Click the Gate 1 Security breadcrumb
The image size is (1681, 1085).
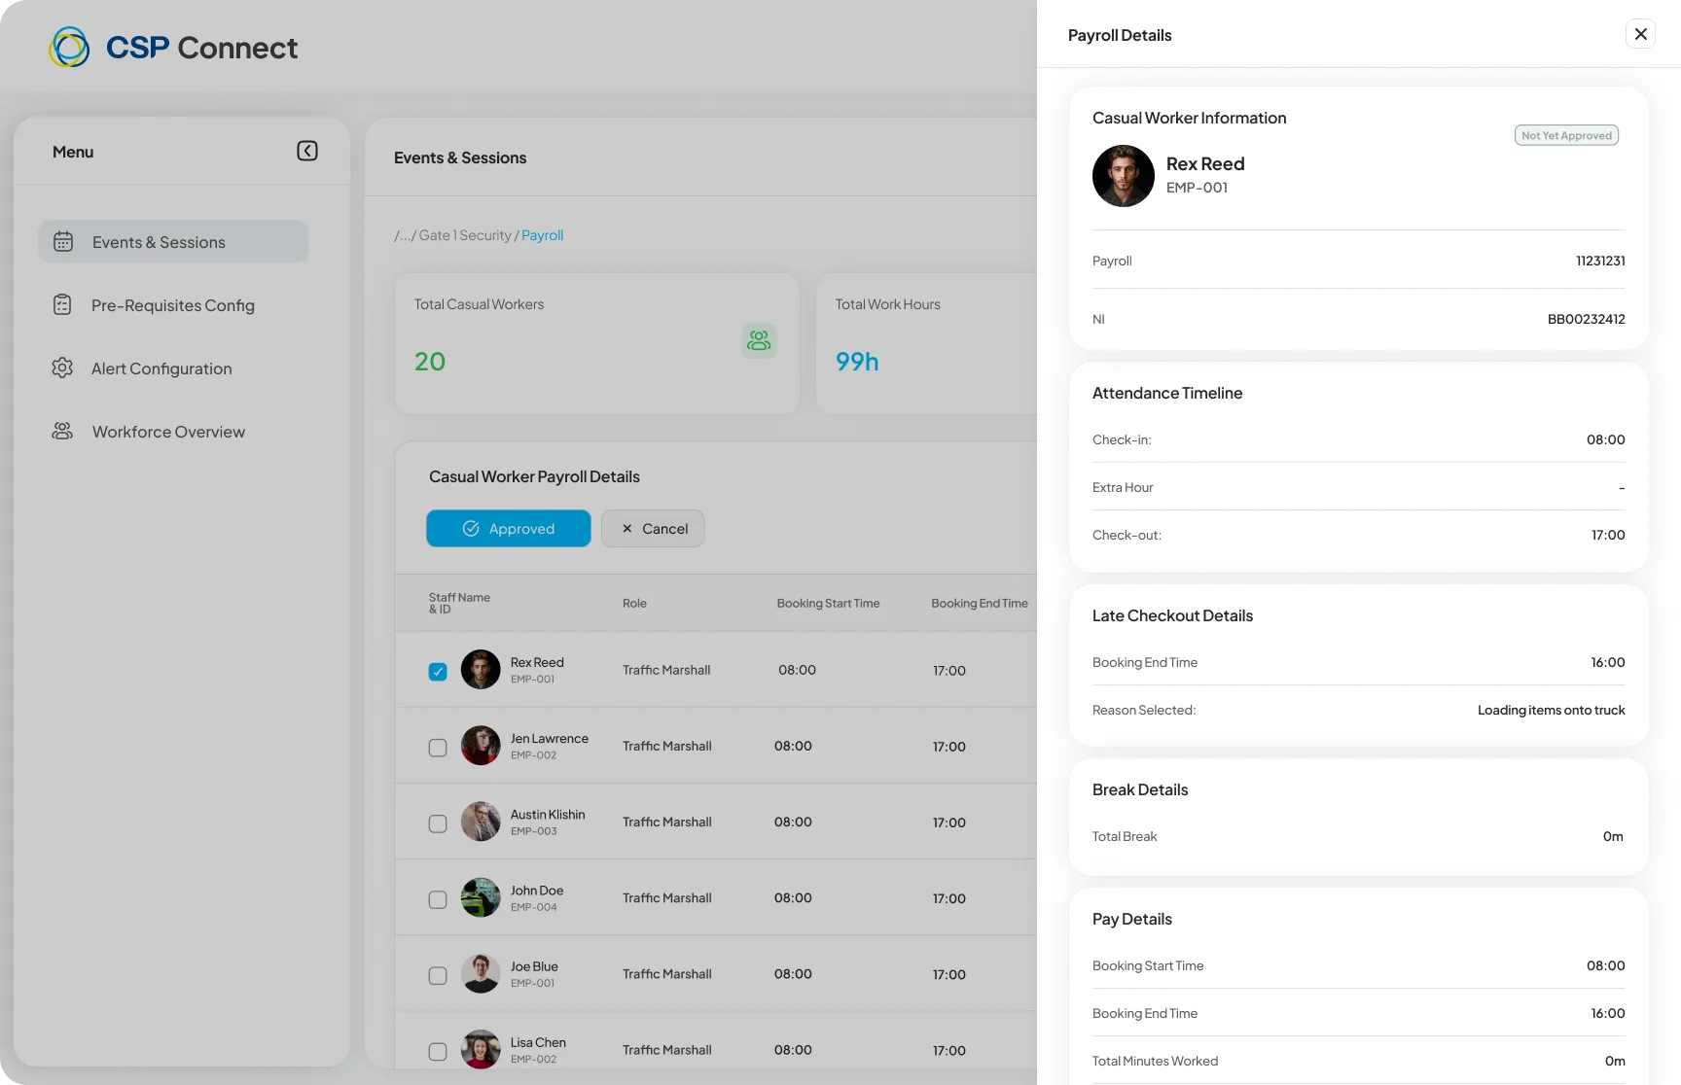pos(465,235)
